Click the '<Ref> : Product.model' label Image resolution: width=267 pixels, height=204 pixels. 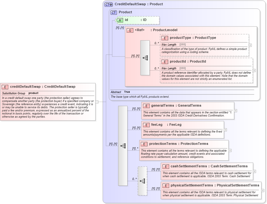pos(156,30)
